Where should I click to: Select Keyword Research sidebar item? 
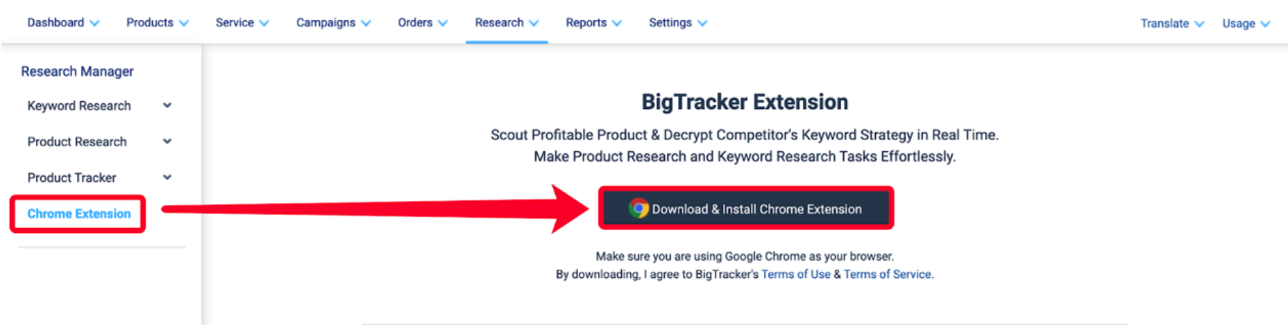coord(79,105)
